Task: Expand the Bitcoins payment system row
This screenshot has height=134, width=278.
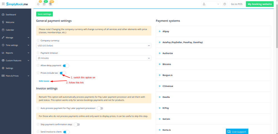Action: coord(167,64)
